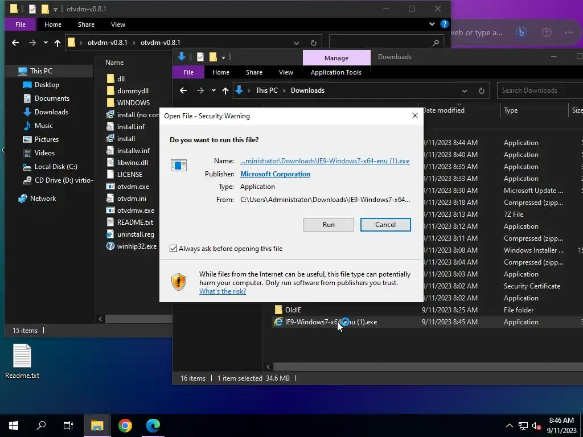Viewport: 583px width, 437px height.
Task: Expand the Downloads address bar history dropdown
Action: [x=465, y=90]
